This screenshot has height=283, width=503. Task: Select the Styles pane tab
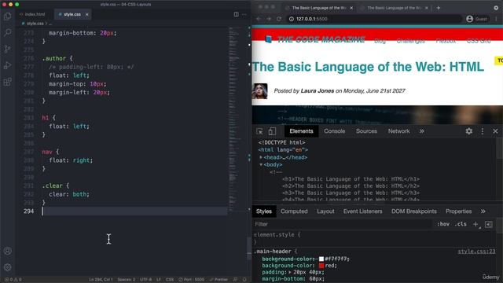click(x=264, y=211)
